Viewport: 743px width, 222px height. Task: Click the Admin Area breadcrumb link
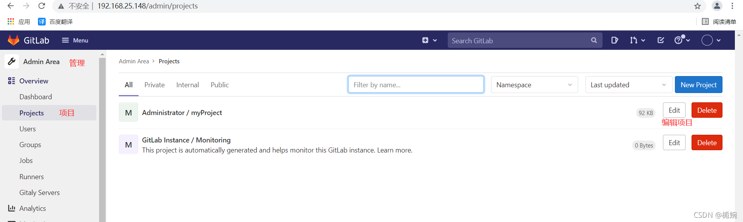(134, 61)
